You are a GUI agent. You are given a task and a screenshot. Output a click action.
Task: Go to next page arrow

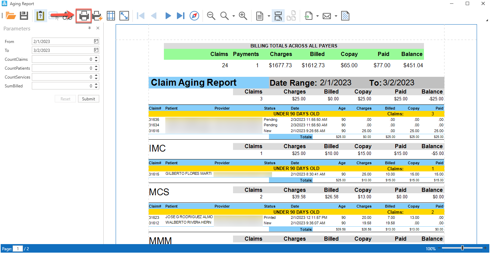coord(168,16)
